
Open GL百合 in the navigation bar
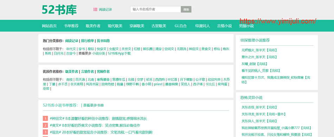[x=181, y=26]
